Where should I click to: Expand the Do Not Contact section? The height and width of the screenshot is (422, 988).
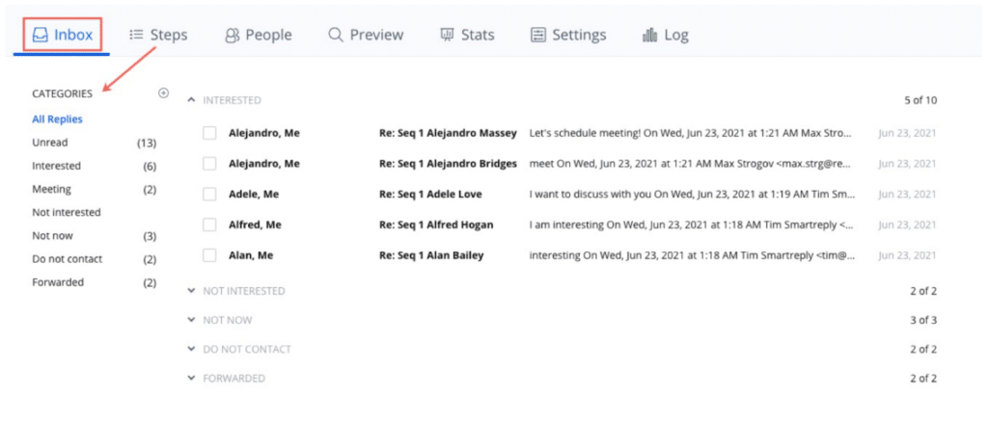click(x=191, y=350)
